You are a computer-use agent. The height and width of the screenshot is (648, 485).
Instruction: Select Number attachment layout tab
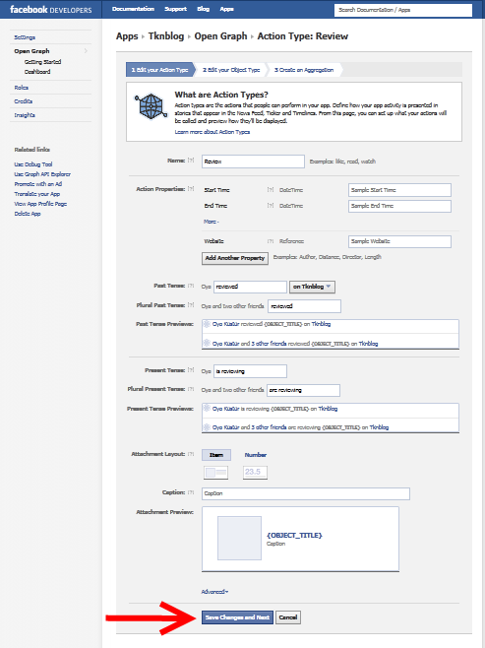click(x=256, y=455)
